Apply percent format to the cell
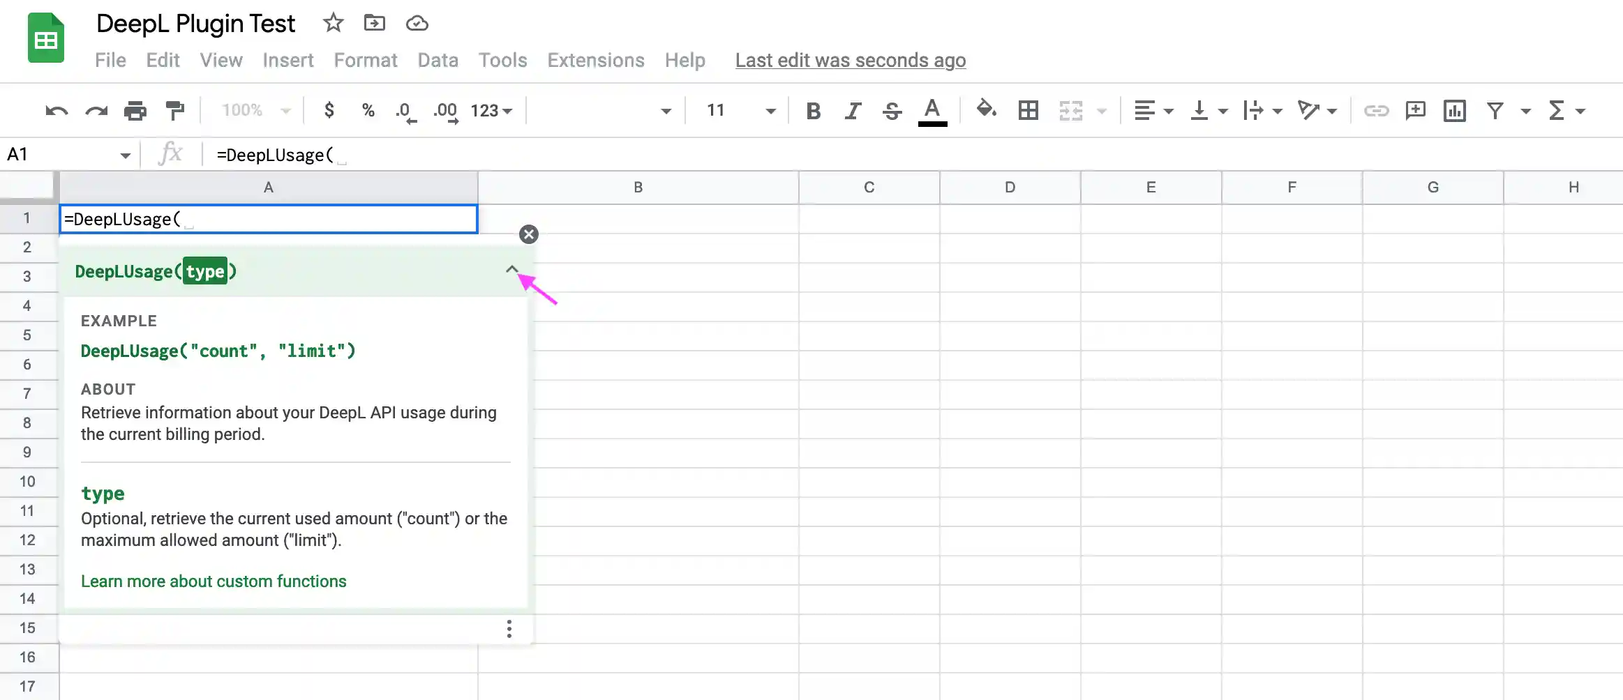 click(368, 110)
